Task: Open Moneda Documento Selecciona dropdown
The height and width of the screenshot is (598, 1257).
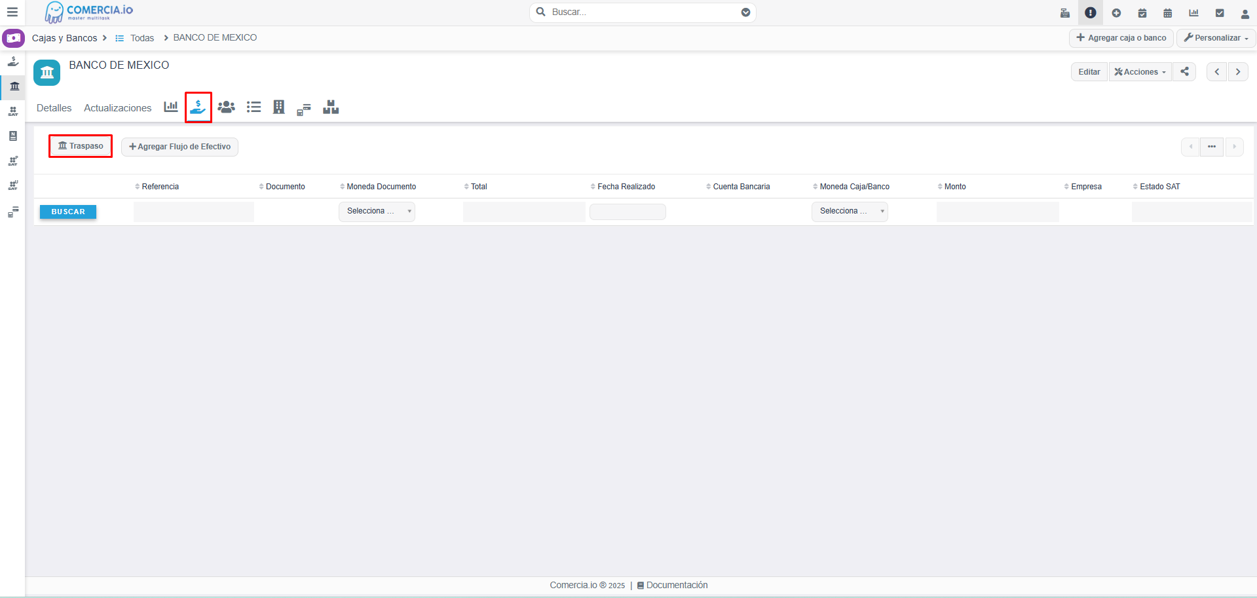Action: (377, 212)
